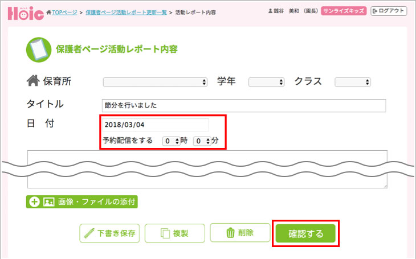The image size is (416, 259).
Task: Click the 確認する button
Action: coord(305,233)
